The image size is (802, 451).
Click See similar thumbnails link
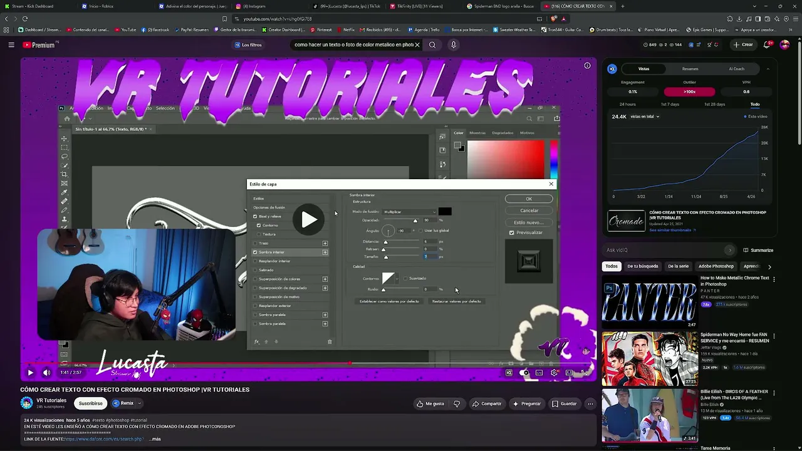click(672, 230)
